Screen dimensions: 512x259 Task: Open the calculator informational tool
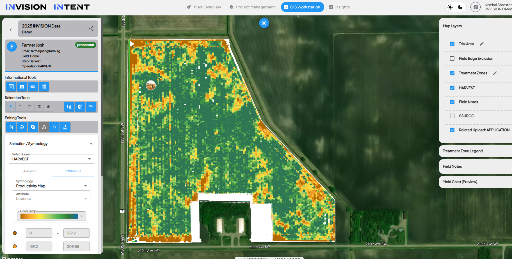[x=44, y=87]
